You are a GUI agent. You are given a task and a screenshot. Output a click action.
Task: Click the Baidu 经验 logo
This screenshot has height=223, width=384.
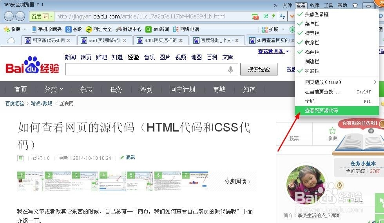tap(32, 65)
